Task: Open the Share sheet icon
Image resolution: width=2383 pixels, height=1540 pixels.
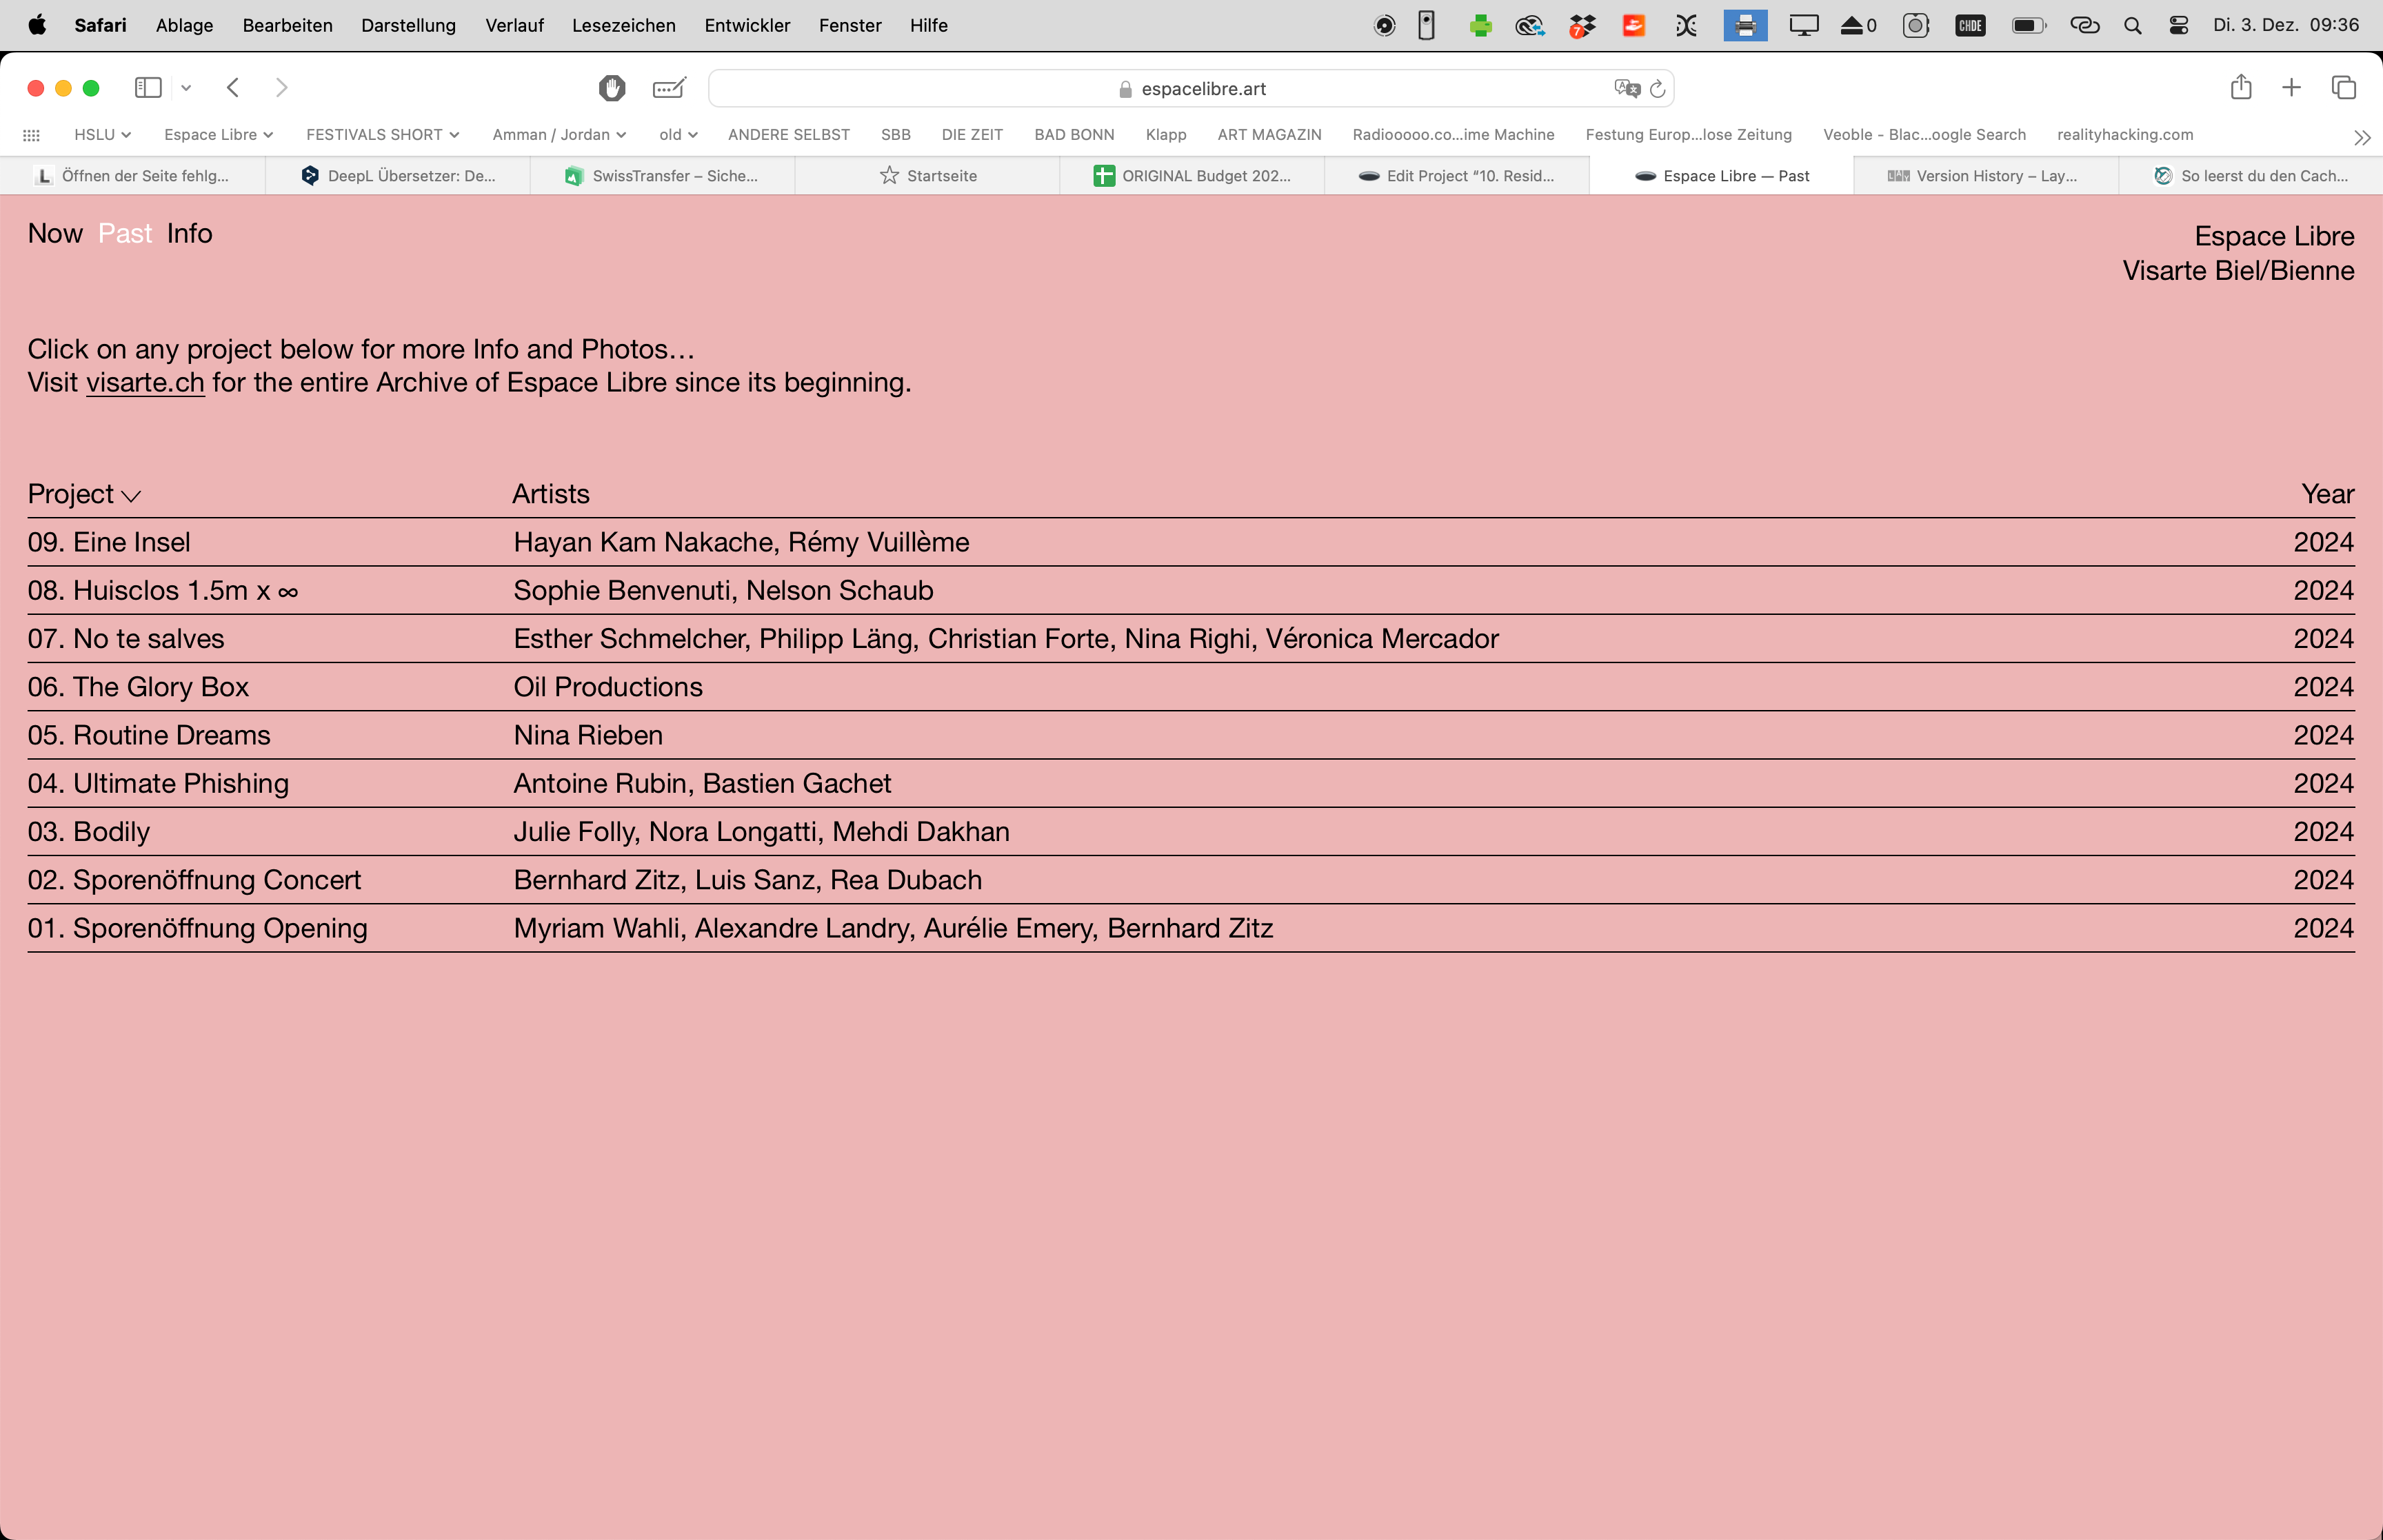Action: tap(2240, 88)
